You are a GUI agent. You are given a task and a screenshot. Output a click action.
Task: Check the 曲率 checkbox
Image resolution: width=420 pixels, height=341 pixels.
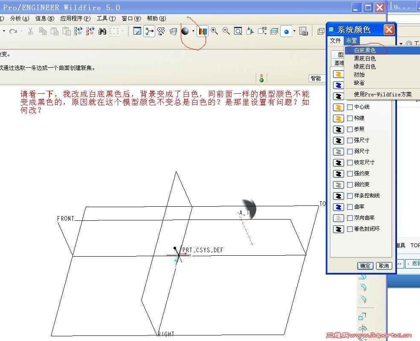pyautogui.click(x=350, y=207)
